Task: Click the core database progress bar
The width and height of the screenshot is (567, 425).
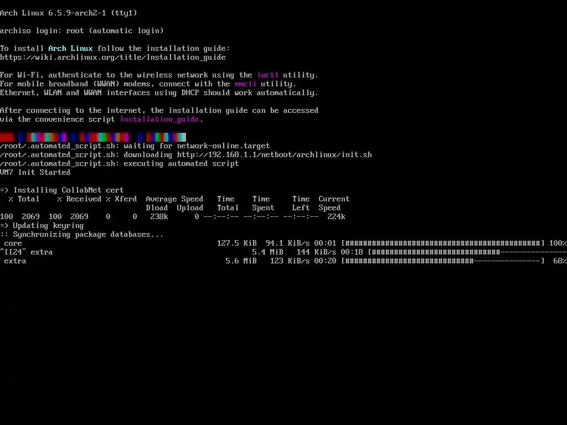Action: pos(443,243)
